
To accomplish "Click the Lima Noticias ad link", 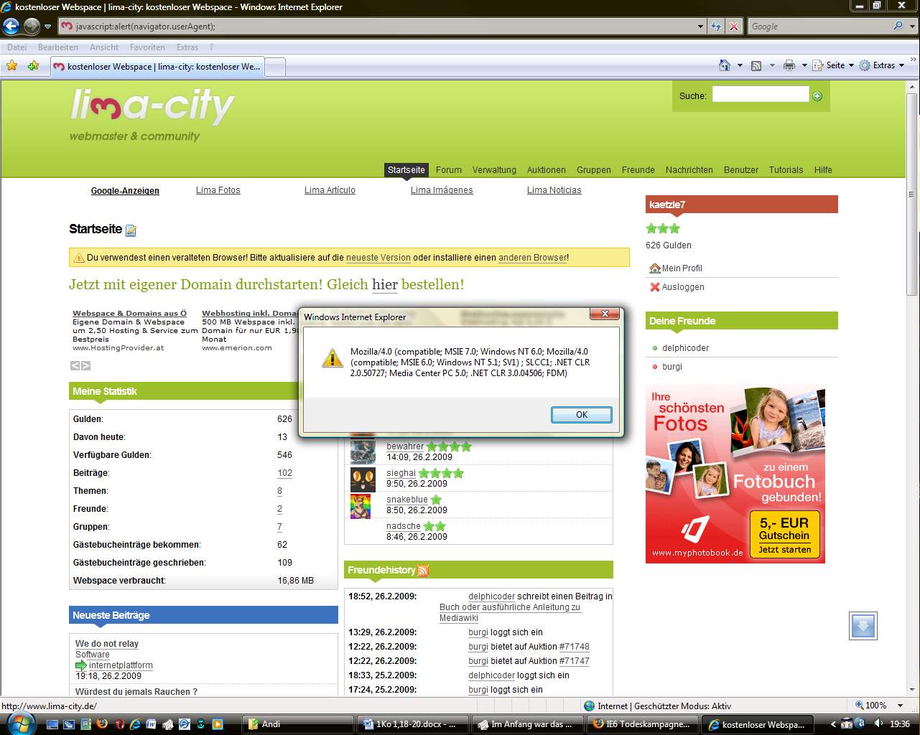I will (x=554, y=190).
